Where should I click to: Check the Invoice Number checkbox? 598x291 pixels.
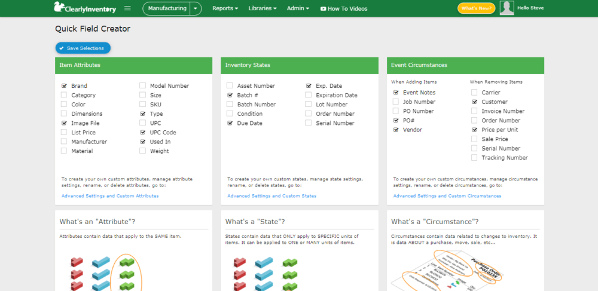(x=474, y=111)
